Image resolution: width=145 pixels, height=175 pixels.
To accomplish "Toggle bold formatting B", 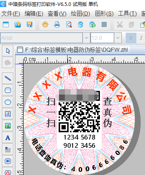I will [131, 38].
